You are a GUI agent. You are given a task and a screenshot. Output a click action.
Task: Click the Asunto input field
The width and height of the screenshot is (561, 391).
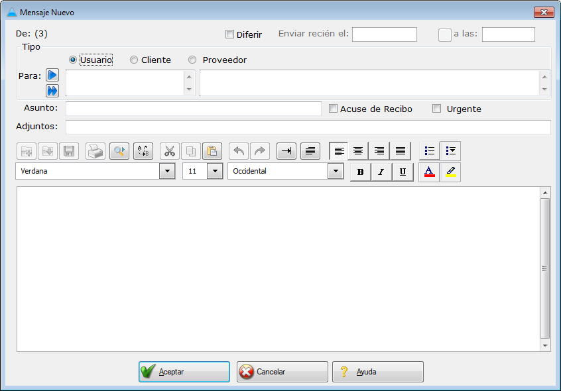pyautogui.click(x=193, y=109)
